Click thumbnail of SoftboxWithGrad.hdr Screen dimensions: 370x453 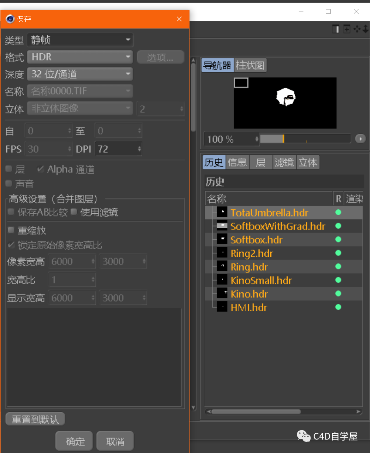pyautogui.click(x=222, y=226)
